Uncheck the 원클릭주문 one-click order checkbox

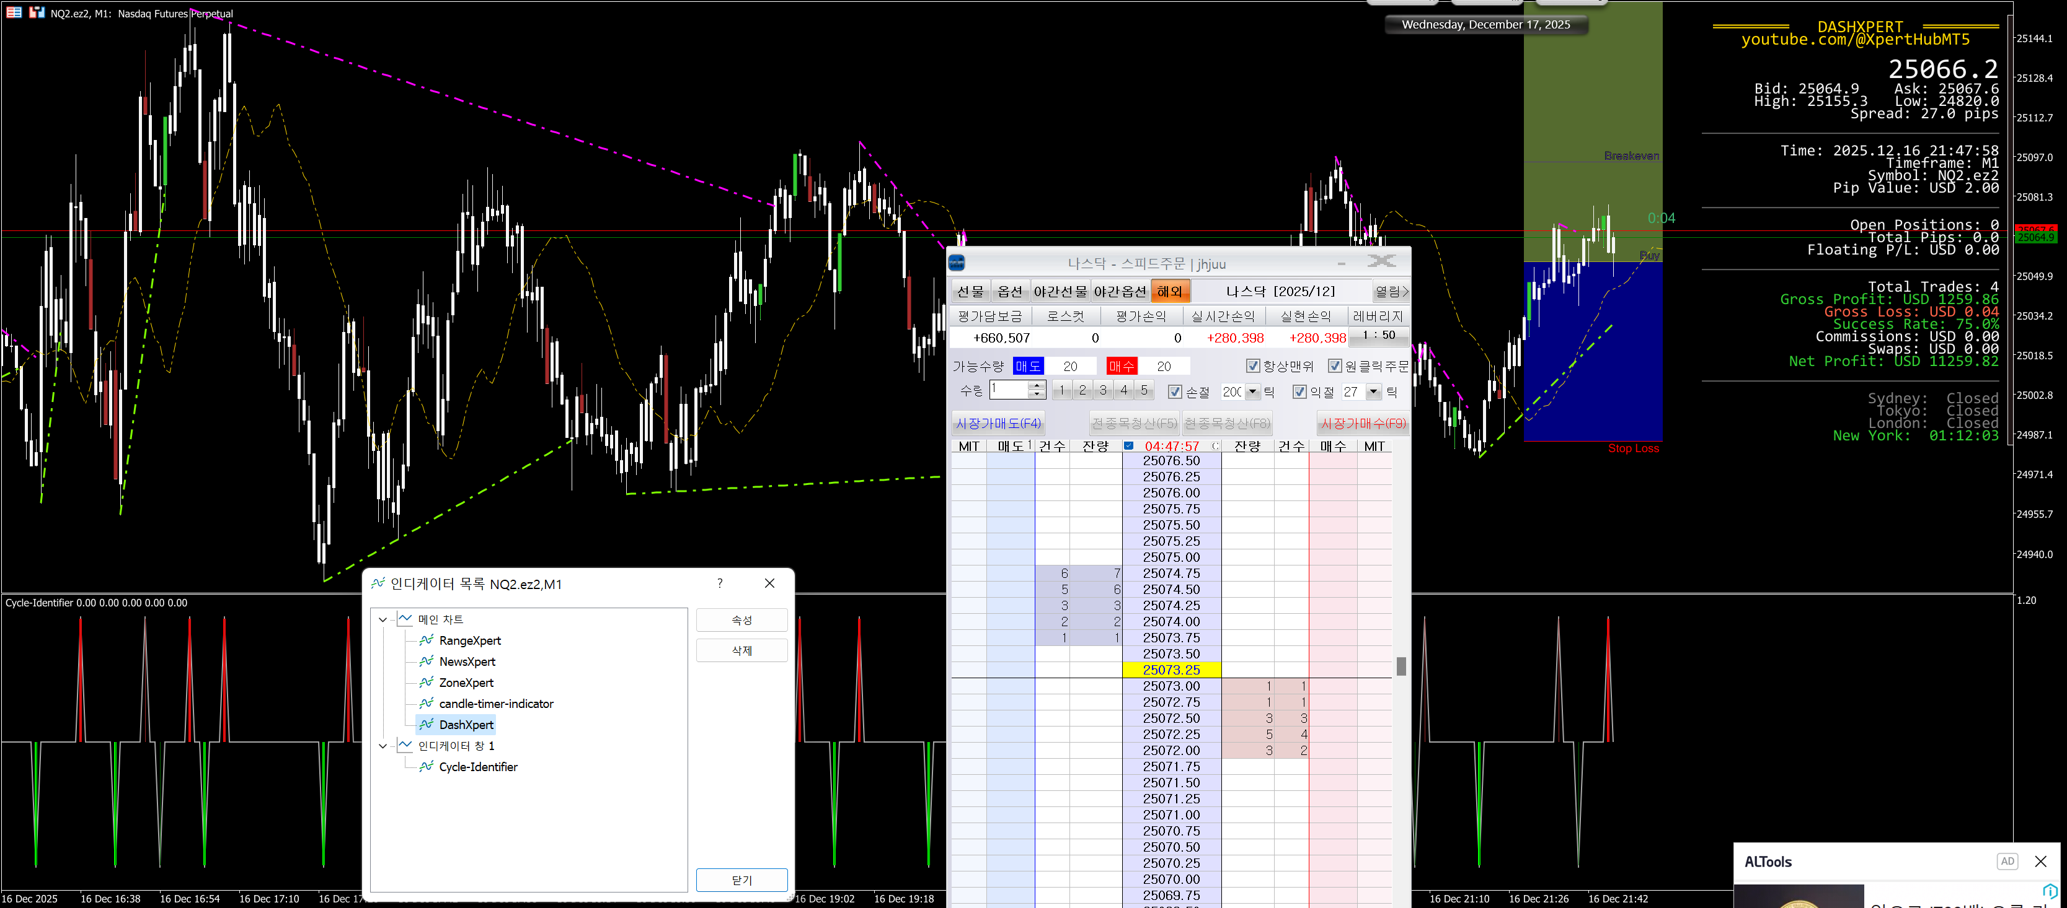click(x=1334, y=366)
